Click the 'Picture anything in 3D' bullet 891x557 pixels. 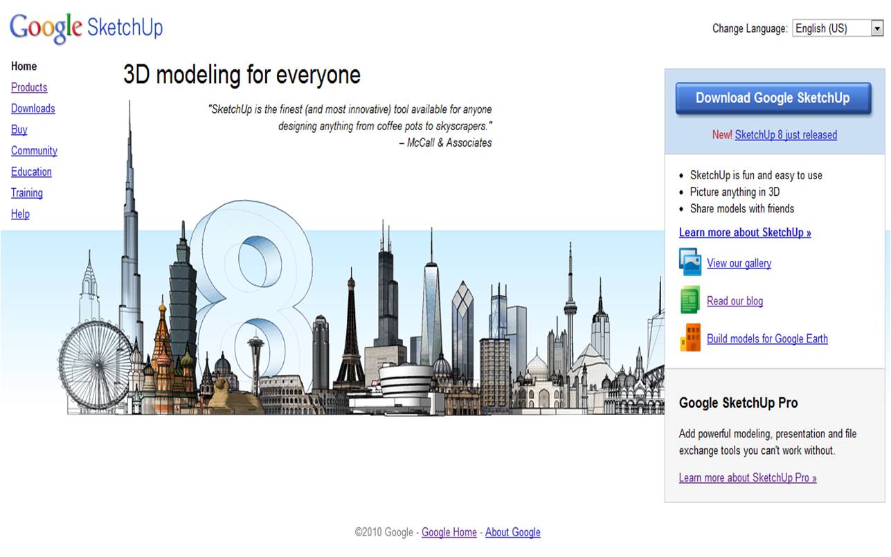click(x=735, y=192)
